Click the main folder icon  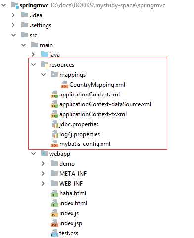pos(35,45)
